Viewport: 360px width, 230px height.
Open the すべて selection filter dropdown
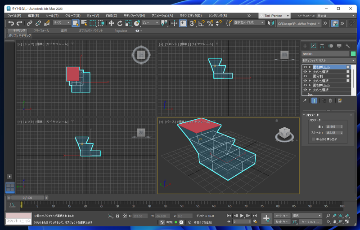pyautogui.click(x=62, y=23)
